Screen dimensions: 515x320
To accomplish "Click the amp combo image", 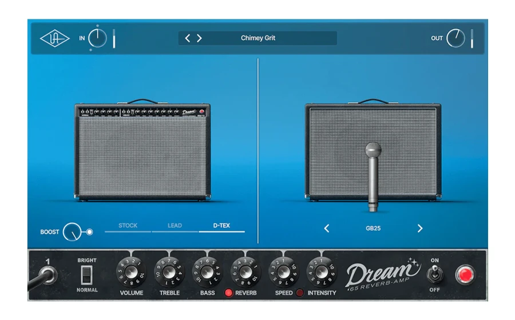I will click(x=142, y=150).
